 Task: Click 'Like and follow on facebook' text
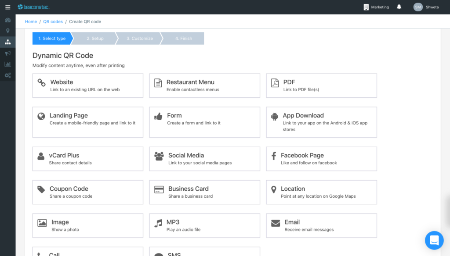coord(309,163)
